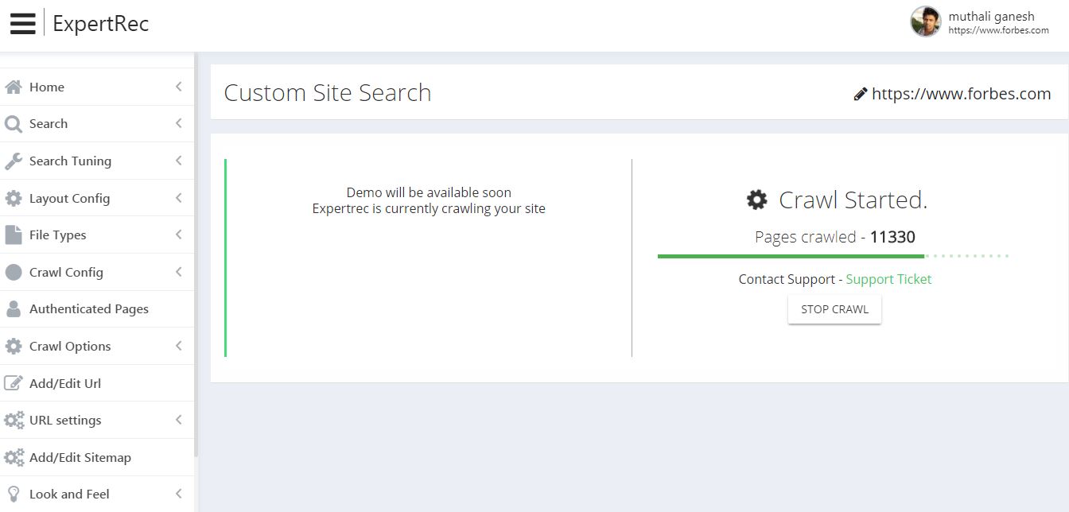Open the hamburger navigation menu

click(22, 22)
